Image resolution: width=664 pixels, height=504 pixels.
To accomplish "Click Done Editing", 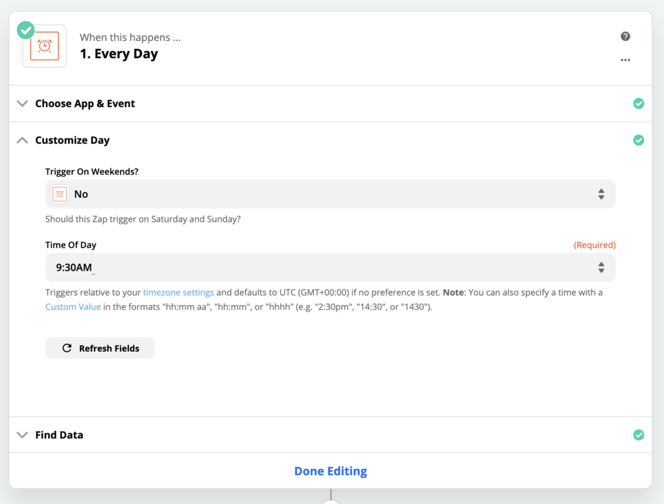I will tap(331, 471).
